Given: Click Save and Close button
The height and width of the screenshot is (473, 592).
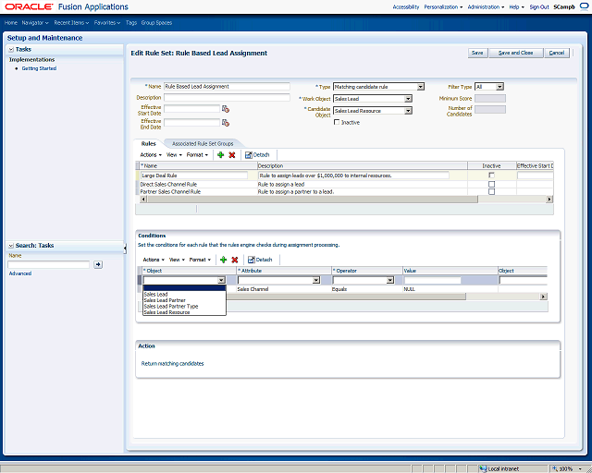Looking at the screenshot, I should (516, 53).
